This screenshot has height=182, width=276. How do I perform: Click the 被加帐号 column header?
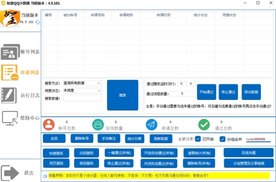tap(70, 15)
